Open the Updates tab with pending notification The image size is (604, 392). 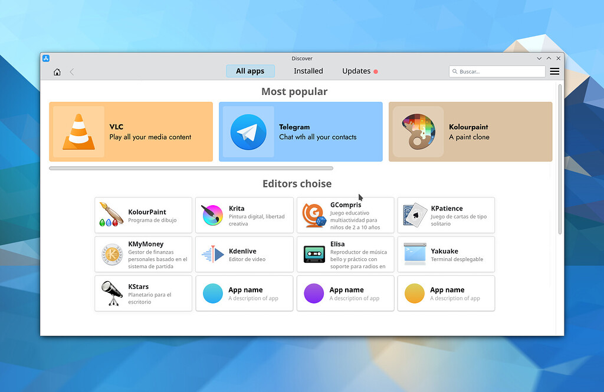point(356,71)
